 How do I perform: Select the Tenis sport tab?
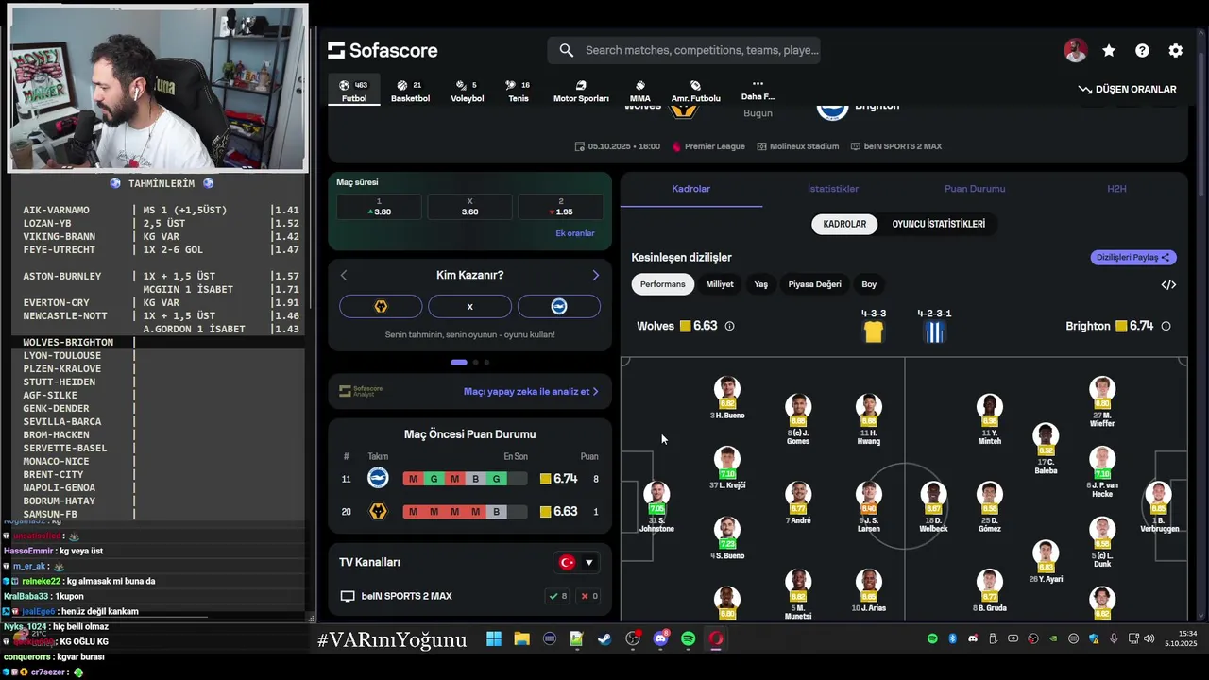pos(519,91)
